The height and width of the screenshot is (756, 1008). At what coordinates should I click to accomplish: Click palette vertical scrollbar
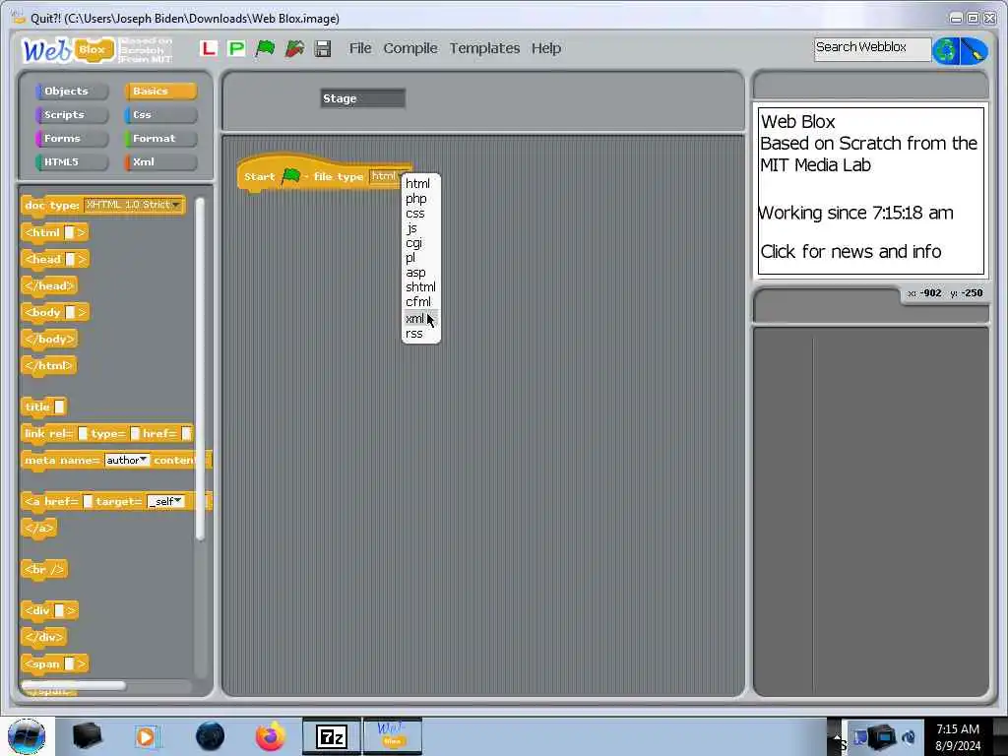pyautogui.click(x=200, y=370)
